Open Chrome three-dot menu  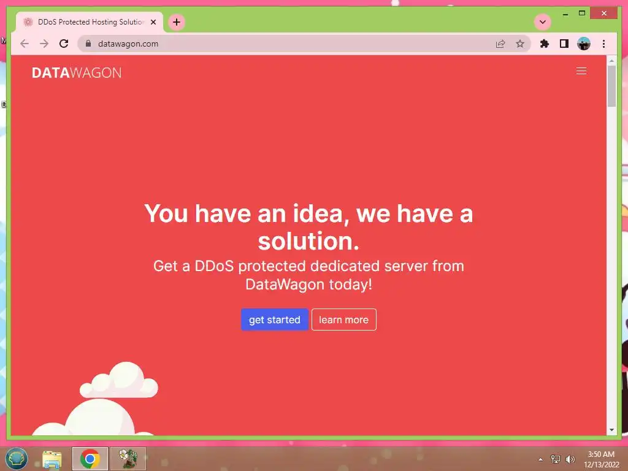(603, 44)
